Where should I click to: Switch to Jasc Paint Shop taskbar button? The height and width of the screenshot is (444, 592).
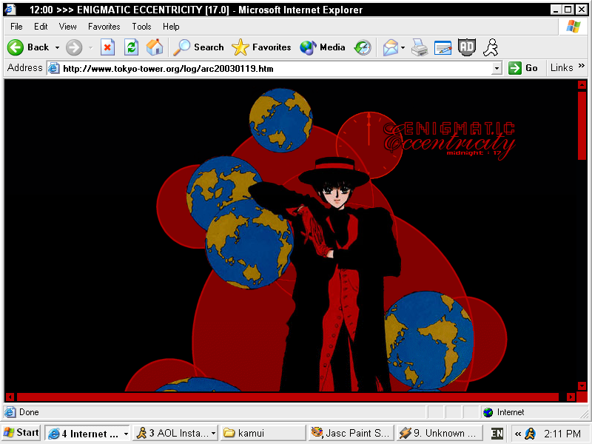[351, 433]
